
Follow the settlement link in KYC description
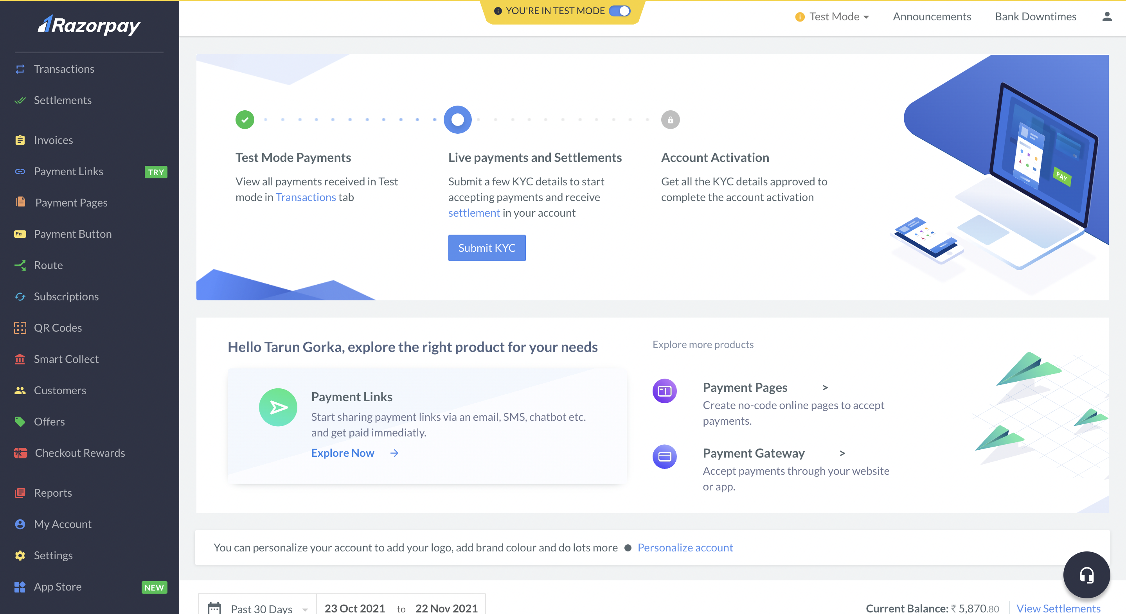pyautogui.click(x=474, y=213)
